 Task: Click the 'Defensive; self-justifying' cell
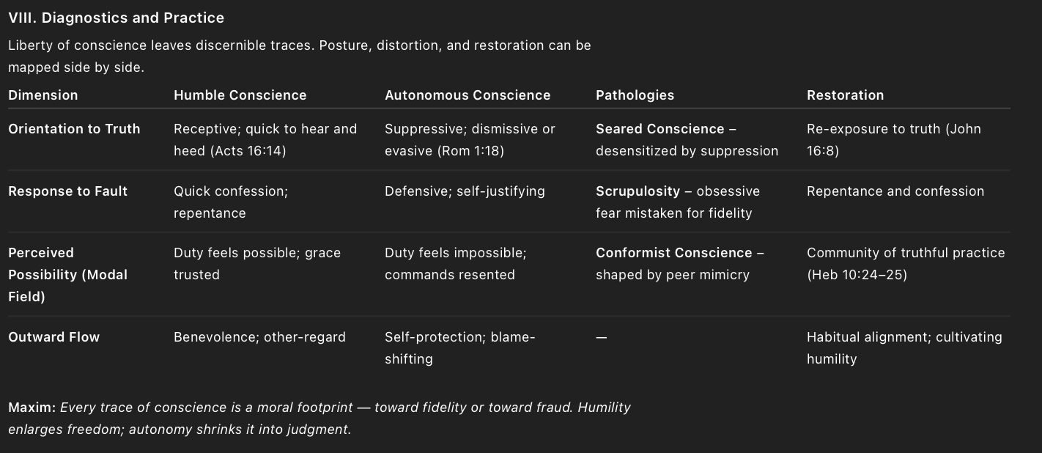pyautogui.click(x=465, y=191)
